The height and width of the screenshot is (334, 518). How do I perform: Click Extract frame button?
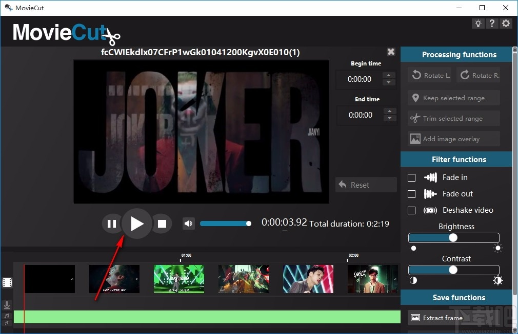(453, 318)
